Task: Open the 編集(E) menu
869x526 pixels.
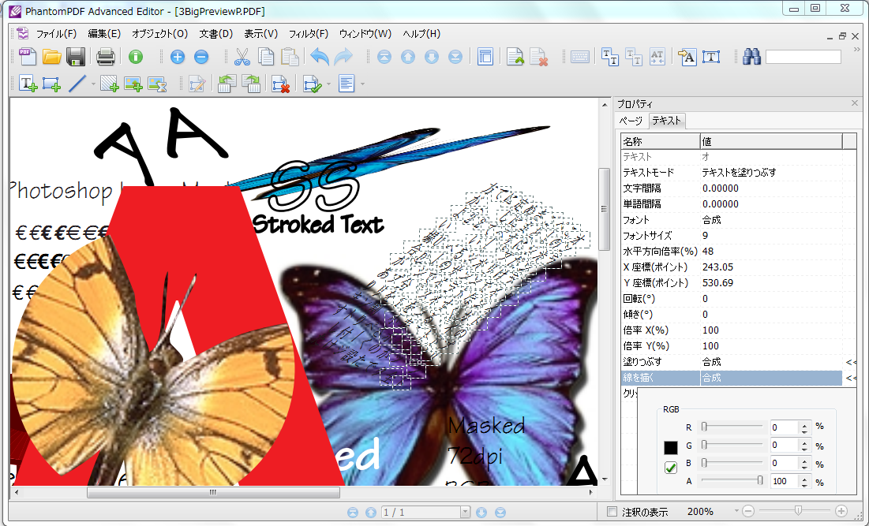Action: [x=104, y=34]
